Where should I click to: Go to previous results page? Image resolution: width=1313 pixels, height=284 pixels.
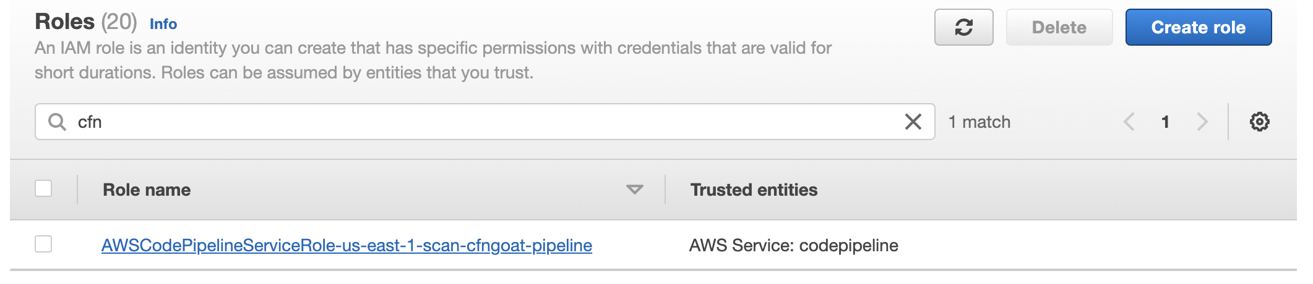click(x=1129, y=122)
